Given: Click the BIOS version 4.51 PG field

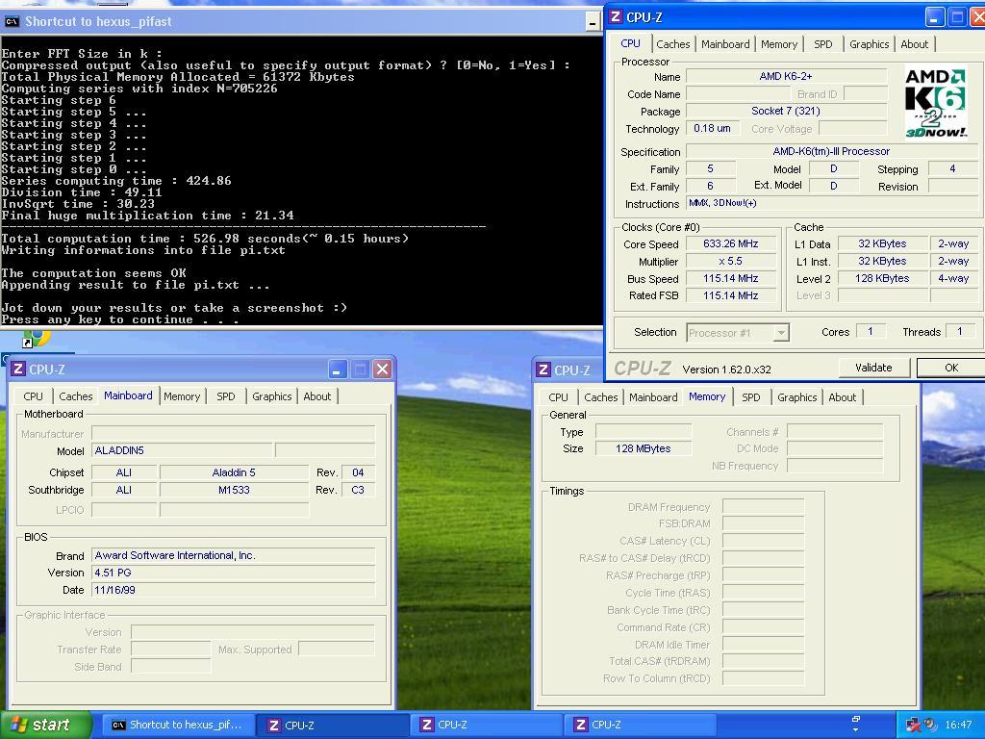Looking at the screenshot, I should coord(233,573).
